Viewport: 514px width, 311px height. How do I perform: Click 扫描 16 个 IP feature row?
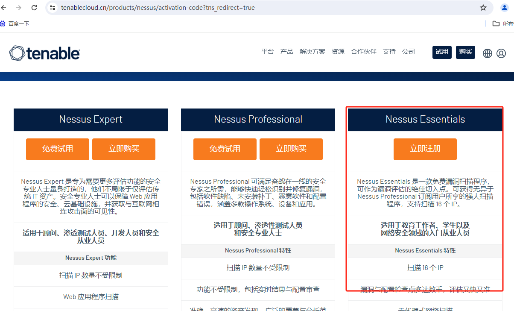click(x=425, y=268)
